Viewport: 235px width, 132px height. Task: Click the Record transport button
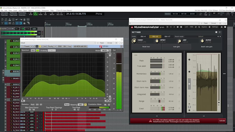(x=45, y=14)
